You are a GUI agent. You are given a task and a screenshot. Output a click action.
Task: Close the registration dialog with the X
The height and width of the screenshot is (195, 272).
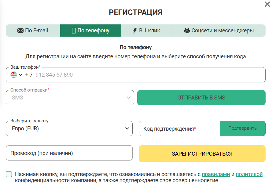click(x=267, y=4)
